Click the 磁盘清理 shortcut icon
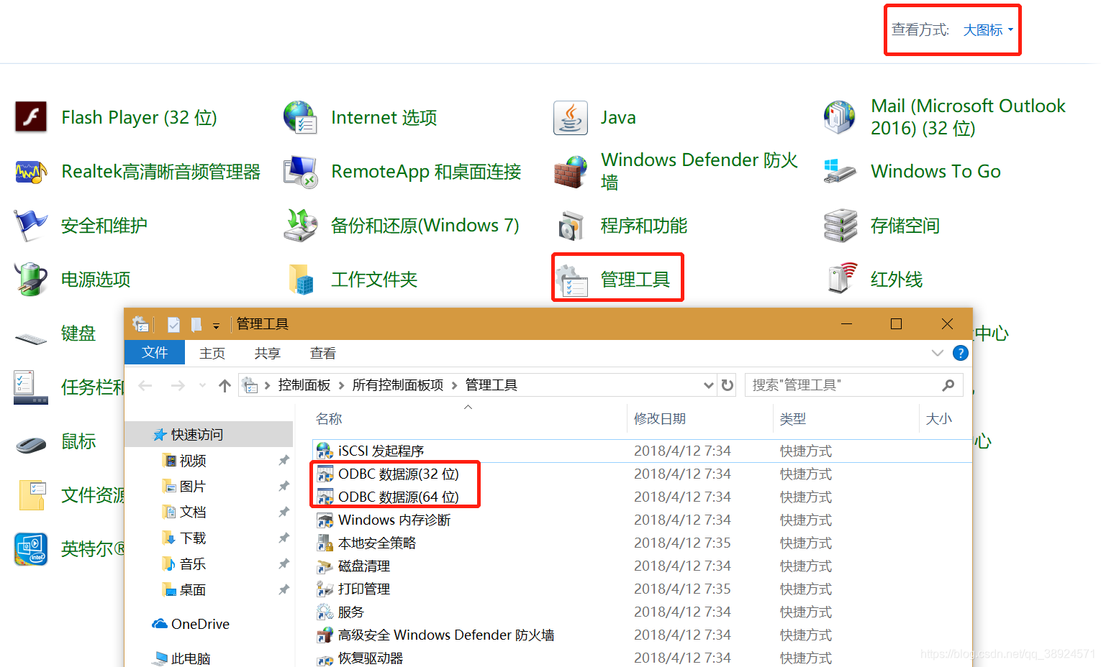Image resolution: width=1101 pixels, height=667 pixels. pos(325,566)
